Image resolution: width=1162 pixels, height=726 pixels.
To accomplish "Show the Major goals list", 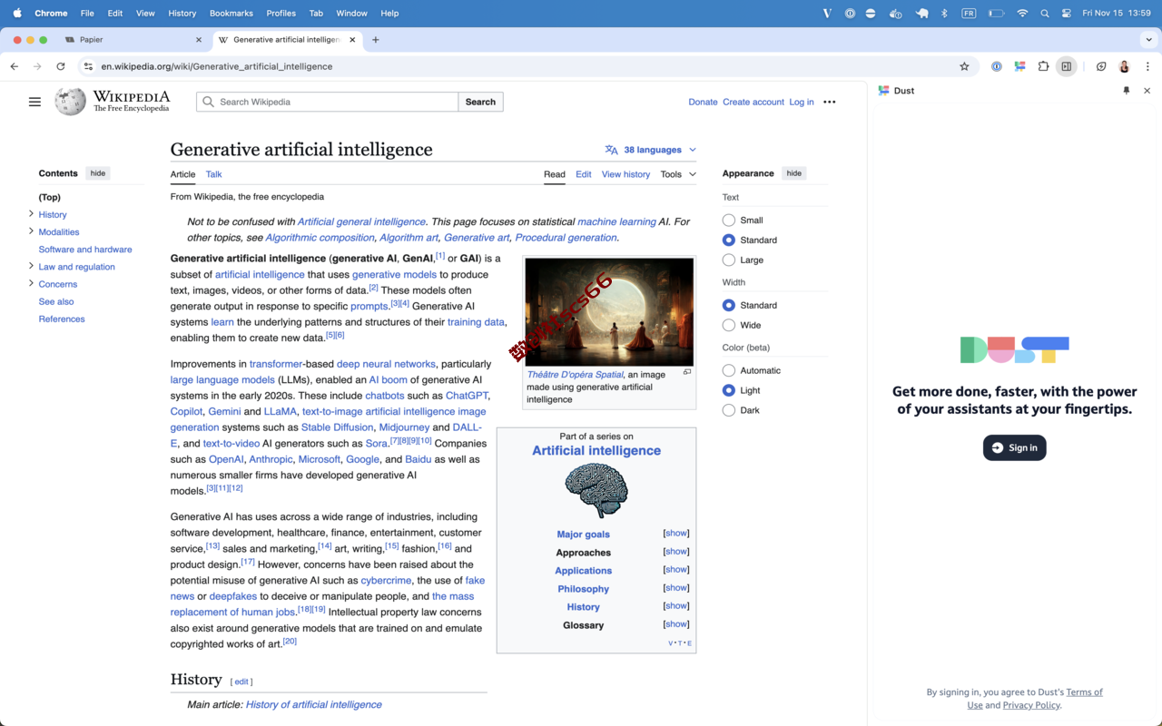I will [x=676, y=534].
